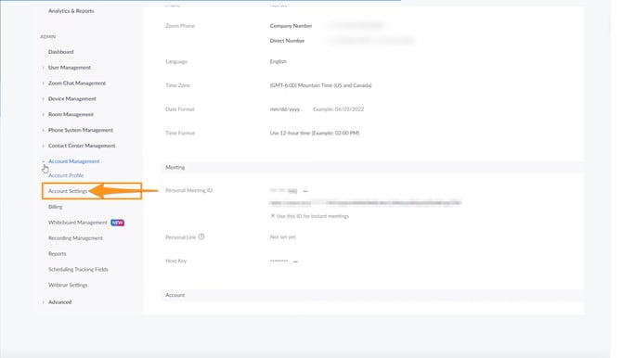Image resolution: width=622 pixels, height=358 pixels.
Task: Expand the Device Management section
Action: pos(72,98)
